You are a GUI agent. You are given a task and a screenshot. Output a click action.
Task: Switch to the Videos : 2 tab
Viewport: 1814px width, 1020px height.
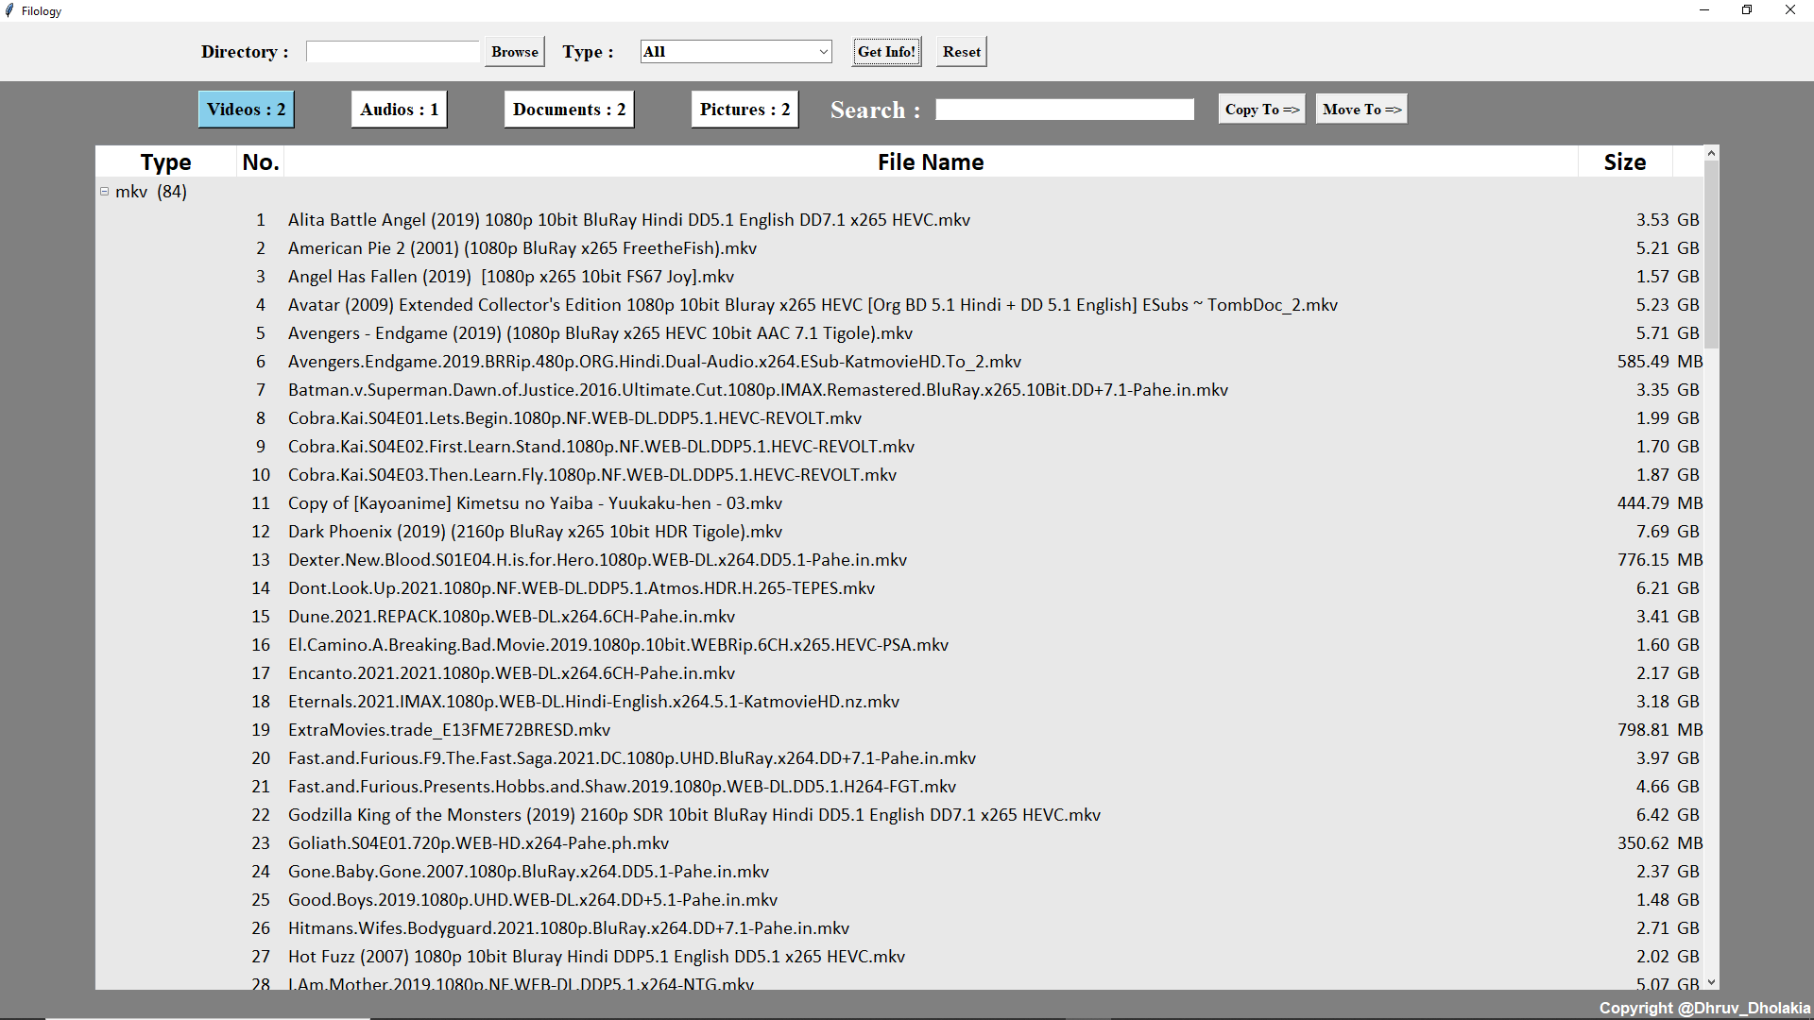[246, 110]
